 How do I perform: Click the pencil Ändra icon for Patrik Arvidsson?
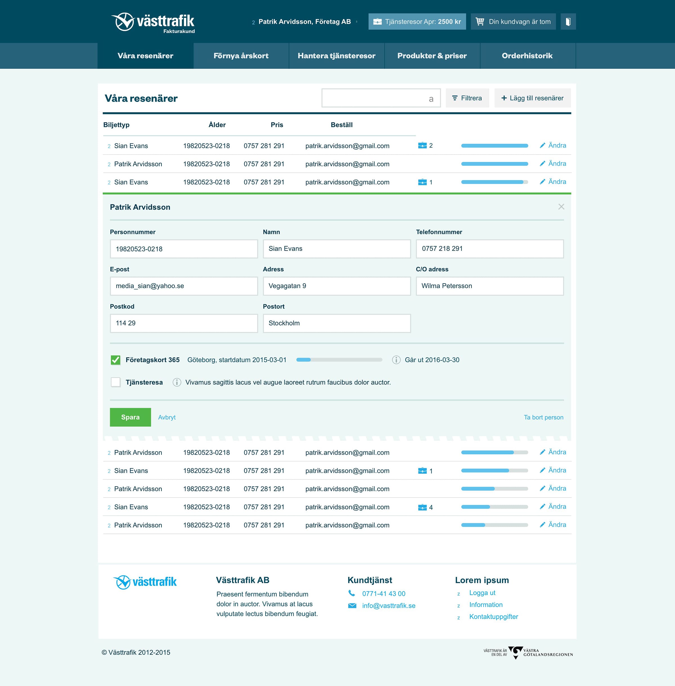pyautogui.click(x=543, y=164)
